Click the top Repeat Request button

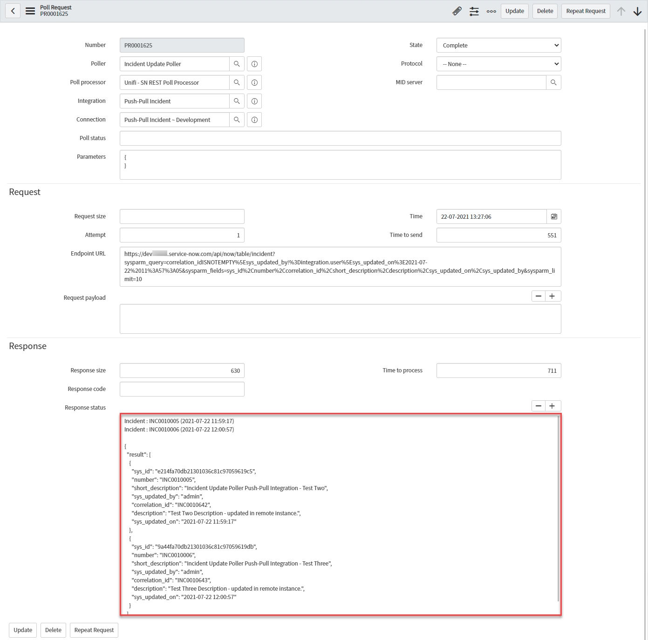click(x=586, y=11)
